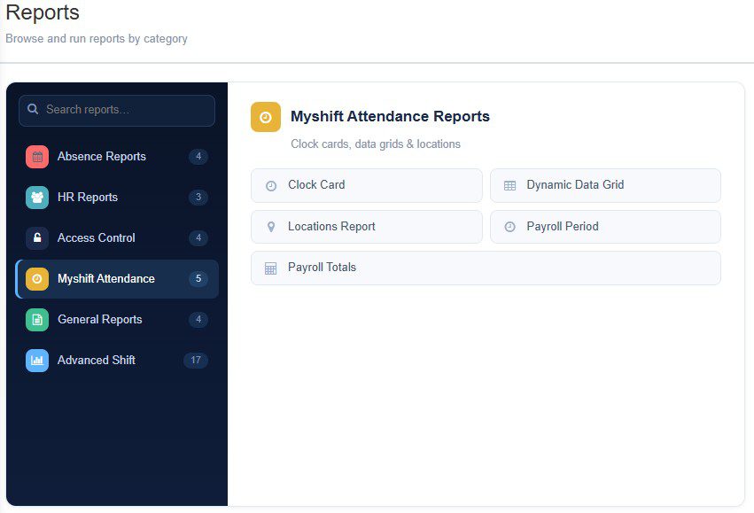Run the Clock Card report
The image size is (754, 513).
(367, 185)
